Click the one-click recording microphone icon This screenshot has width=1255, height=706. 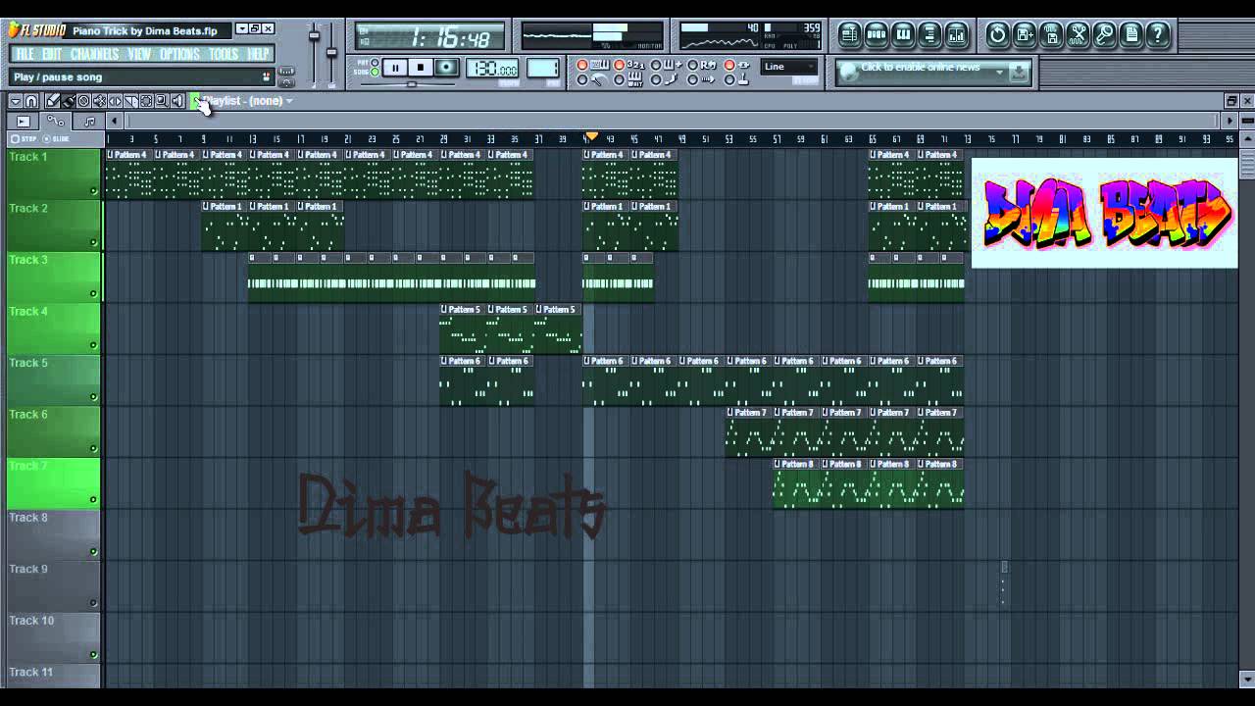(x=1104, y=35)
